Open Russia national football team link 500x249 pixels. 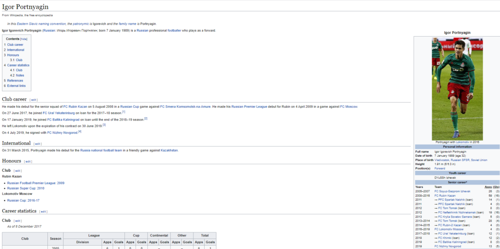(x=101, y=150)
